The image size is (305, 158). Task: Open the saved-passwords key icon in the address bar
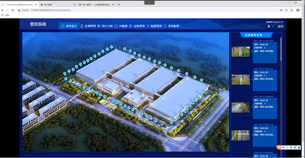point(281,10)
